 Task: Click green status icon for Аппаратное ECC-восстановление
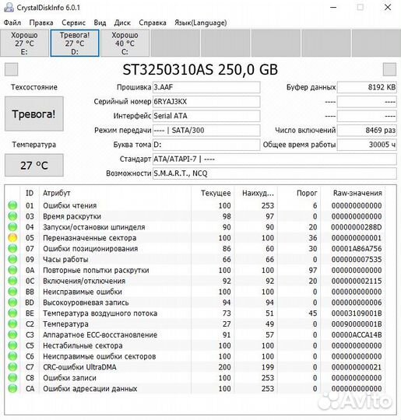tap(12, 334)
